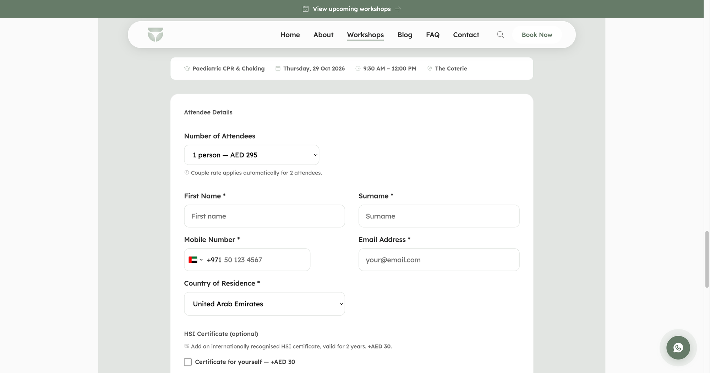Click the page vertical scrollbar thumb
Image resolution: width=710 pixels, height=373 pixels.
[x=707, y=259]
